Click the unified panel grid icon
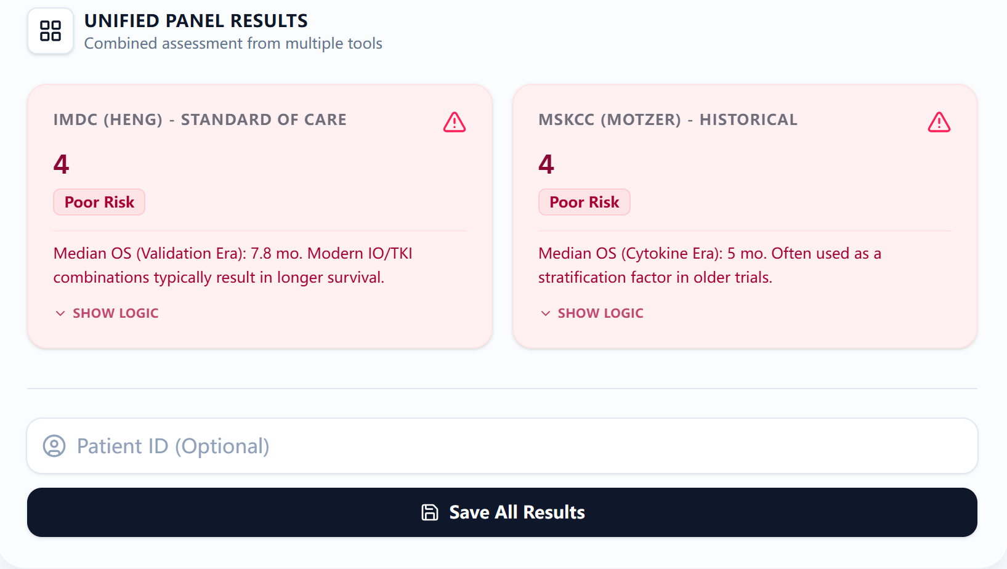This screenshot has width=1007, height=569. coord(50,31)
